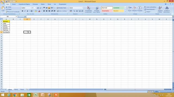
Task: Toggle underline formatting
Action: pos(27,11)
